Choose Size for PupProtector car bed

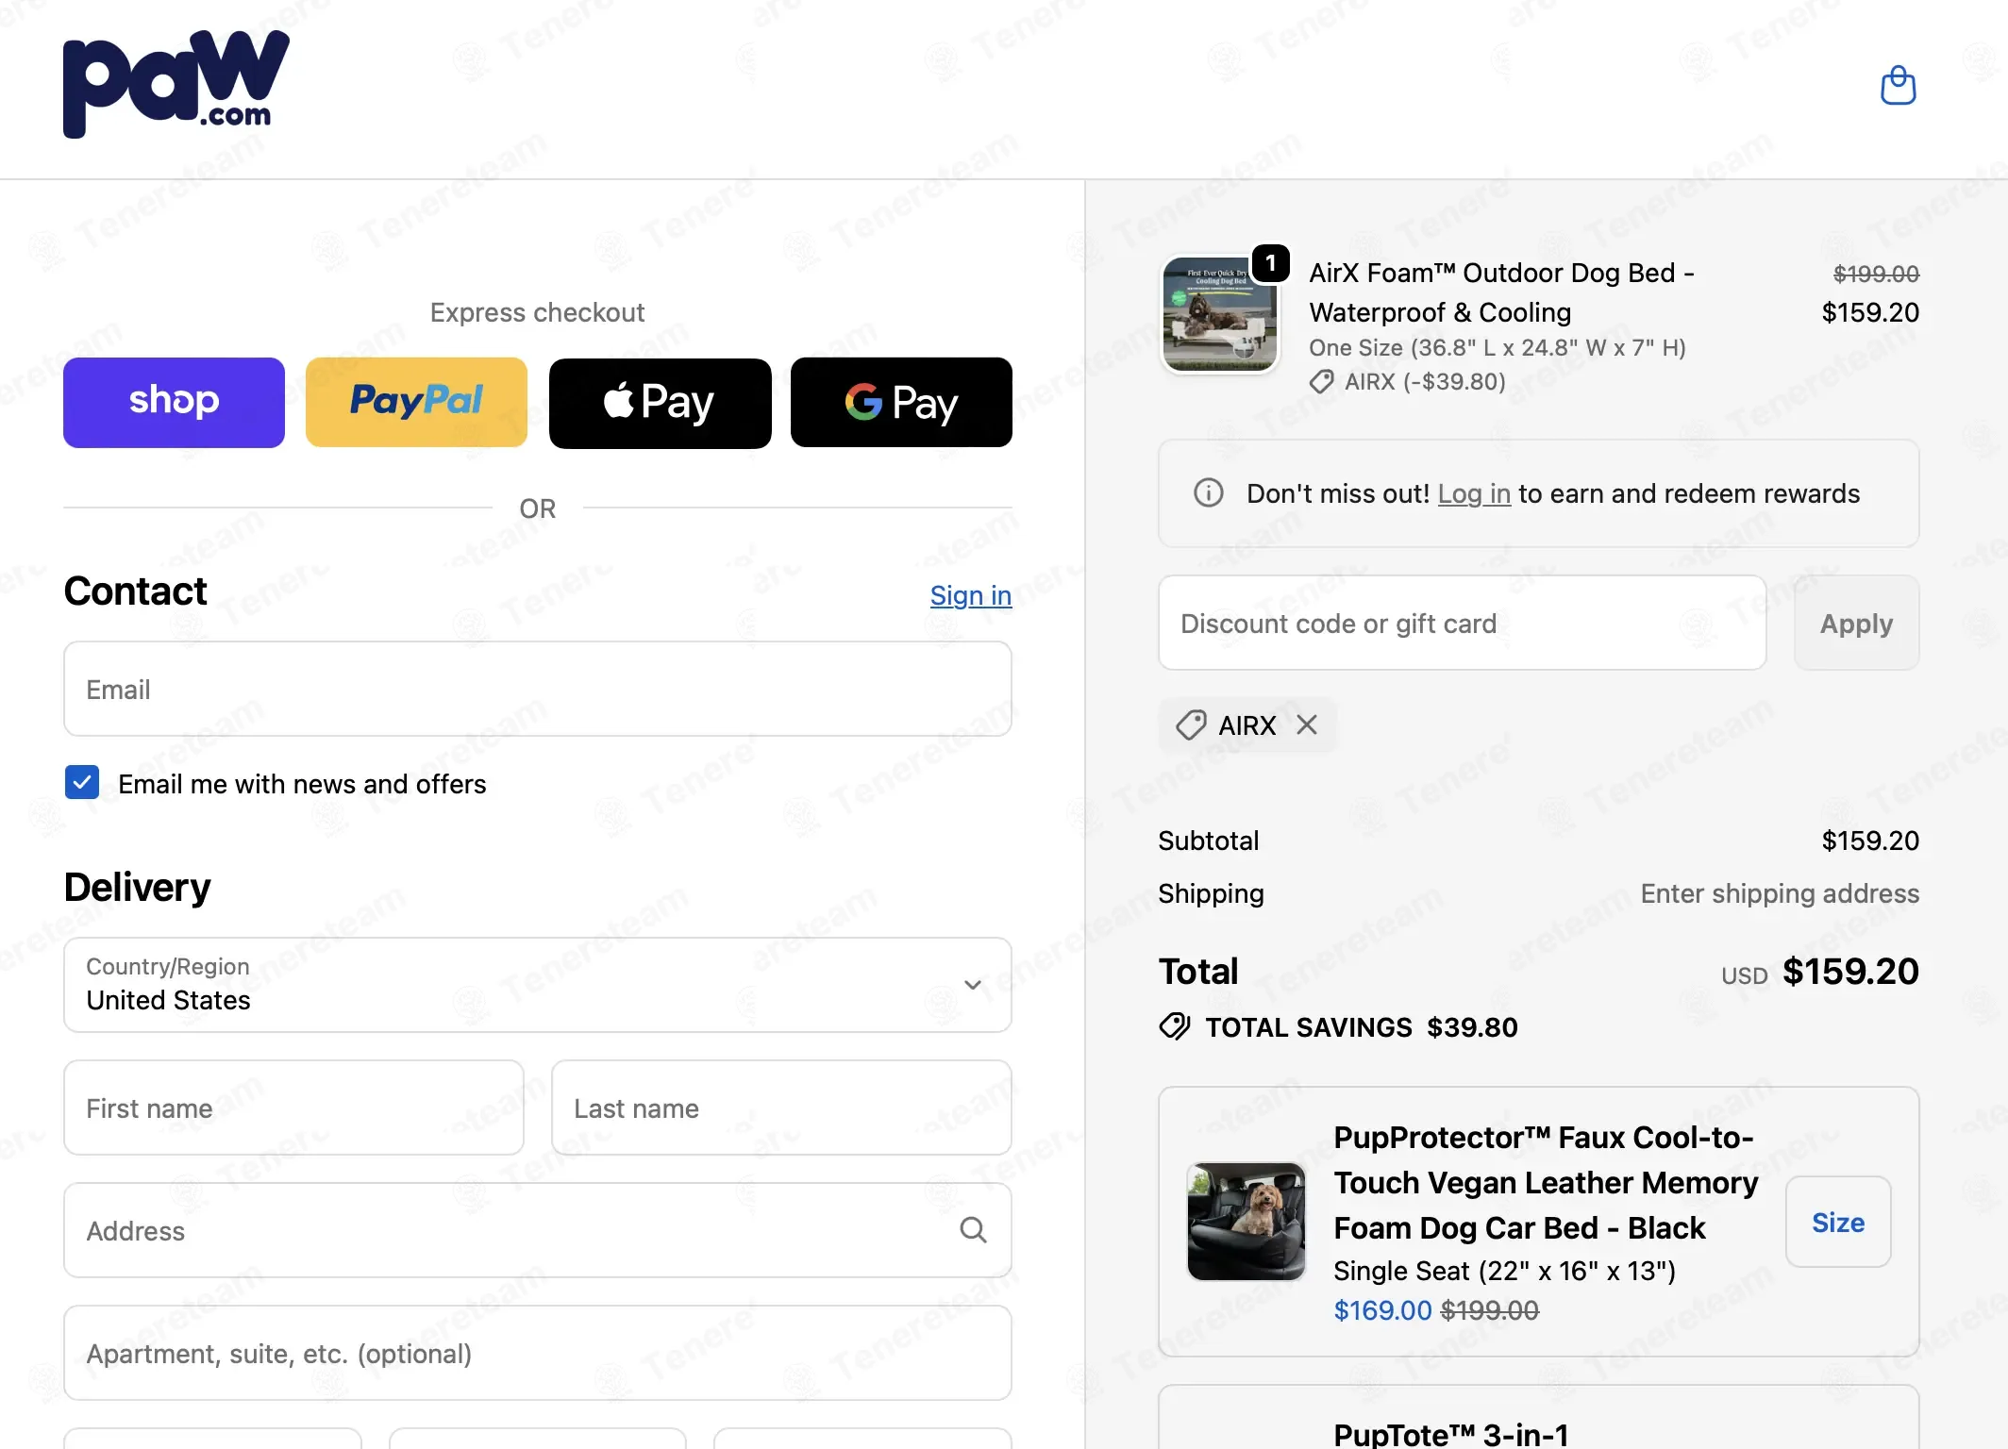pyautogui.click(x=1838, y=1223)
